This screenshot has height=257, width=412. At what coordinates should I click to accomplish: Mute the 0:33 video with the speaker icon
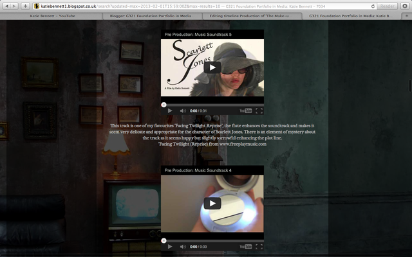click(x=183, y=247)
